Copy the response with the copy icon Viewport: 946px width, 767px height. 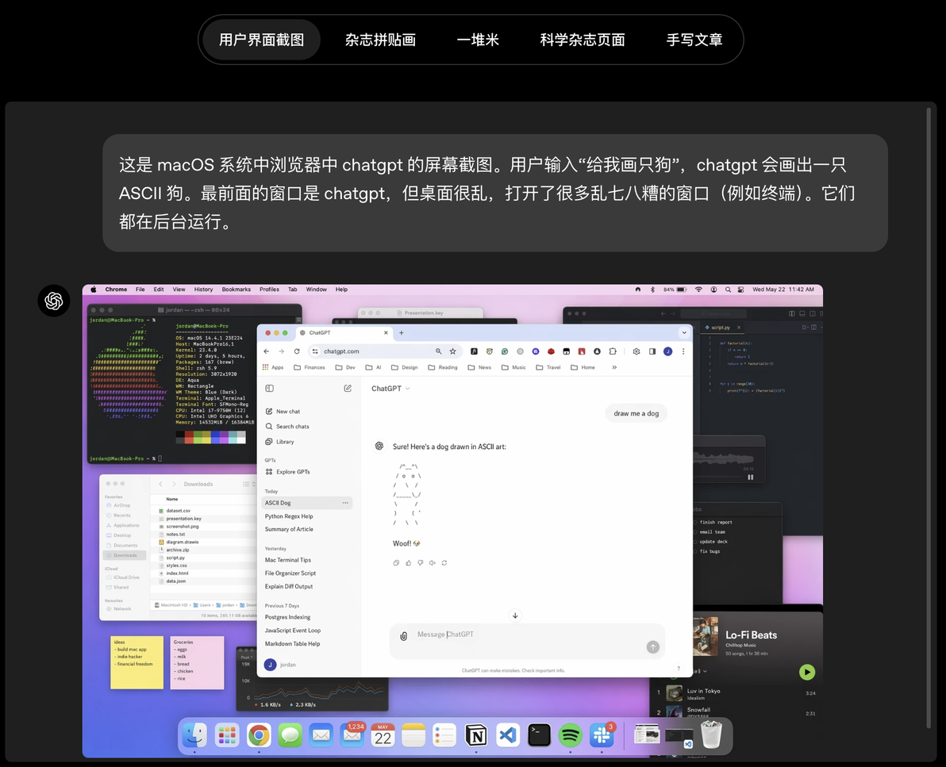396,562
